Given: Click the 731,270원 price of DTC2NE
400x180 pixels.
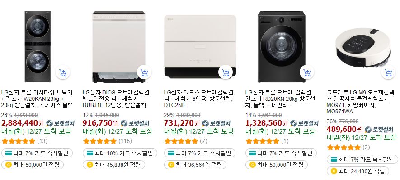Looking at the screenshot, I should (182, 123).
